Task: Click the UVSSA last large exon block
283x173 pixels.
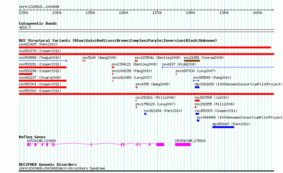Action: coord(160,145)
